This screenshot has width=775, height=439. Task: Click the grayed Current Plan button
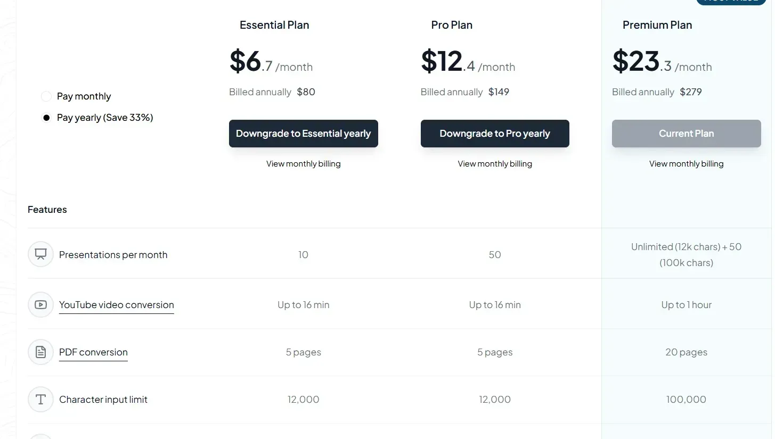pos(686,134)
